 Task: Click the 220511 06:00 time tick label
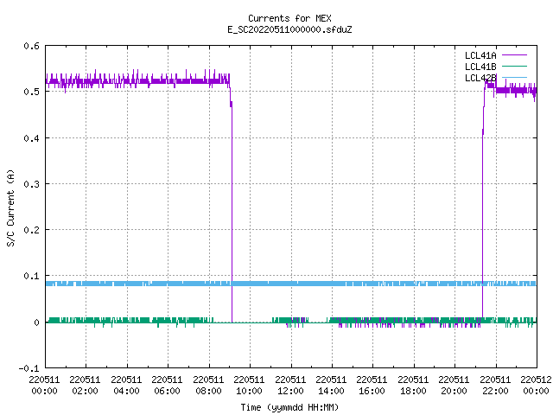[167, 386]
